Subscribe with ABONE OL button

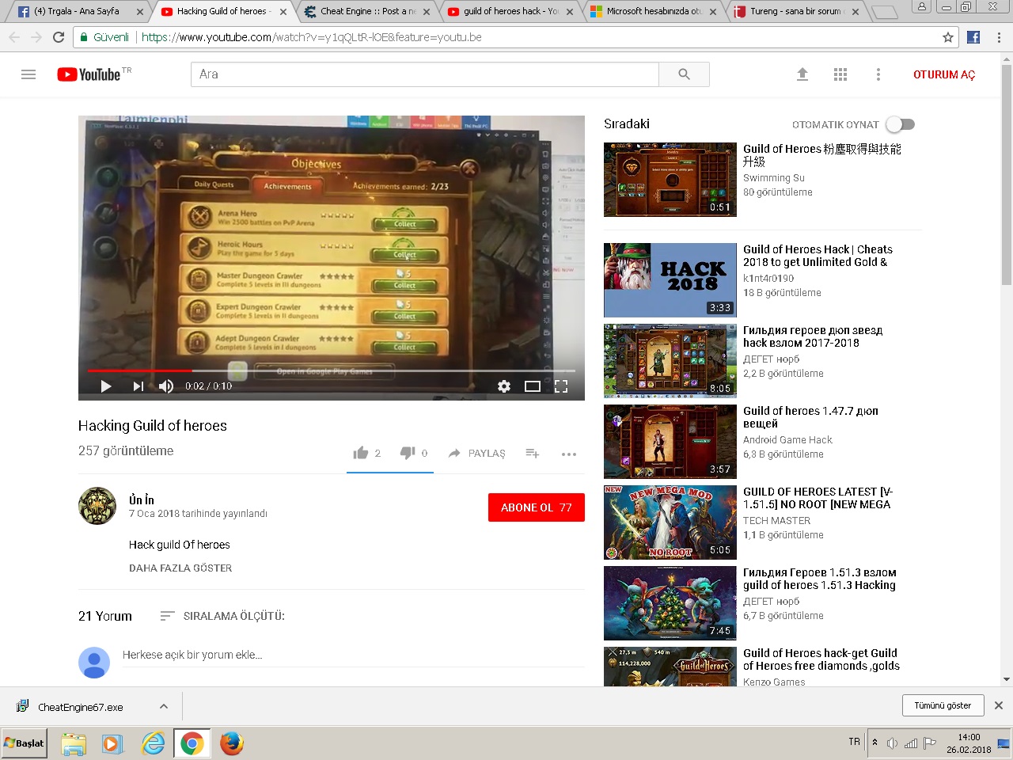[537, 507]
